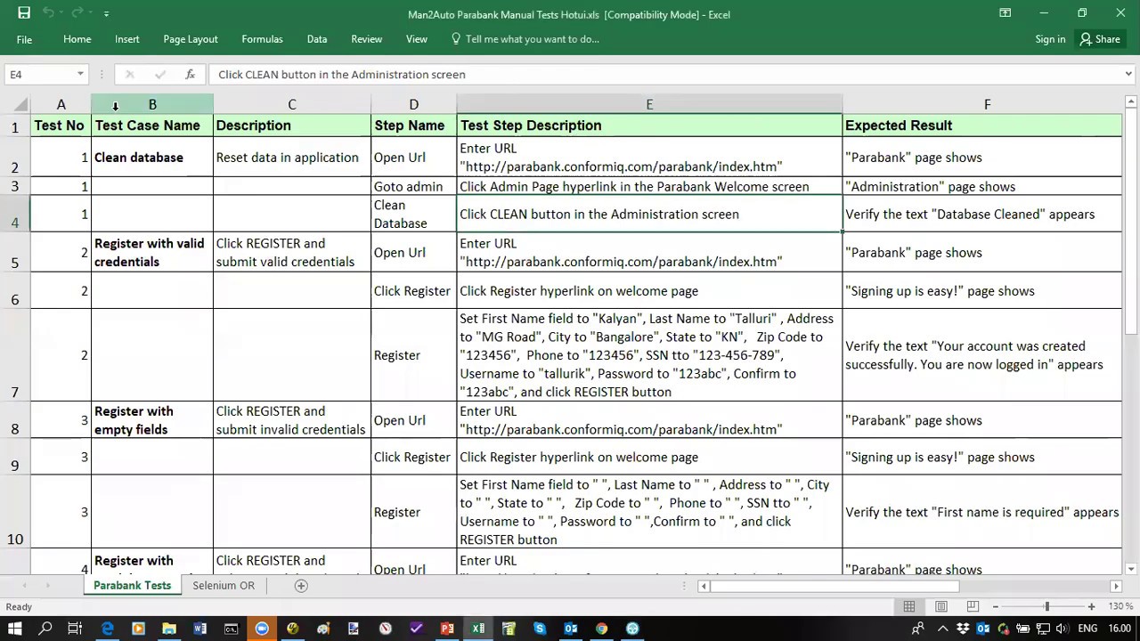Open the Customize Quick Access Toolbar dropdown
Image resolution: width=1140 pixels, height=641 pixels.
[106, 14]
